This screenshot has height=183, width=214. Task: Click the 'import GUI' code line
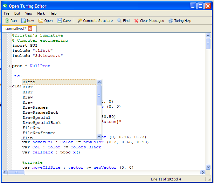tap(25, 45)
